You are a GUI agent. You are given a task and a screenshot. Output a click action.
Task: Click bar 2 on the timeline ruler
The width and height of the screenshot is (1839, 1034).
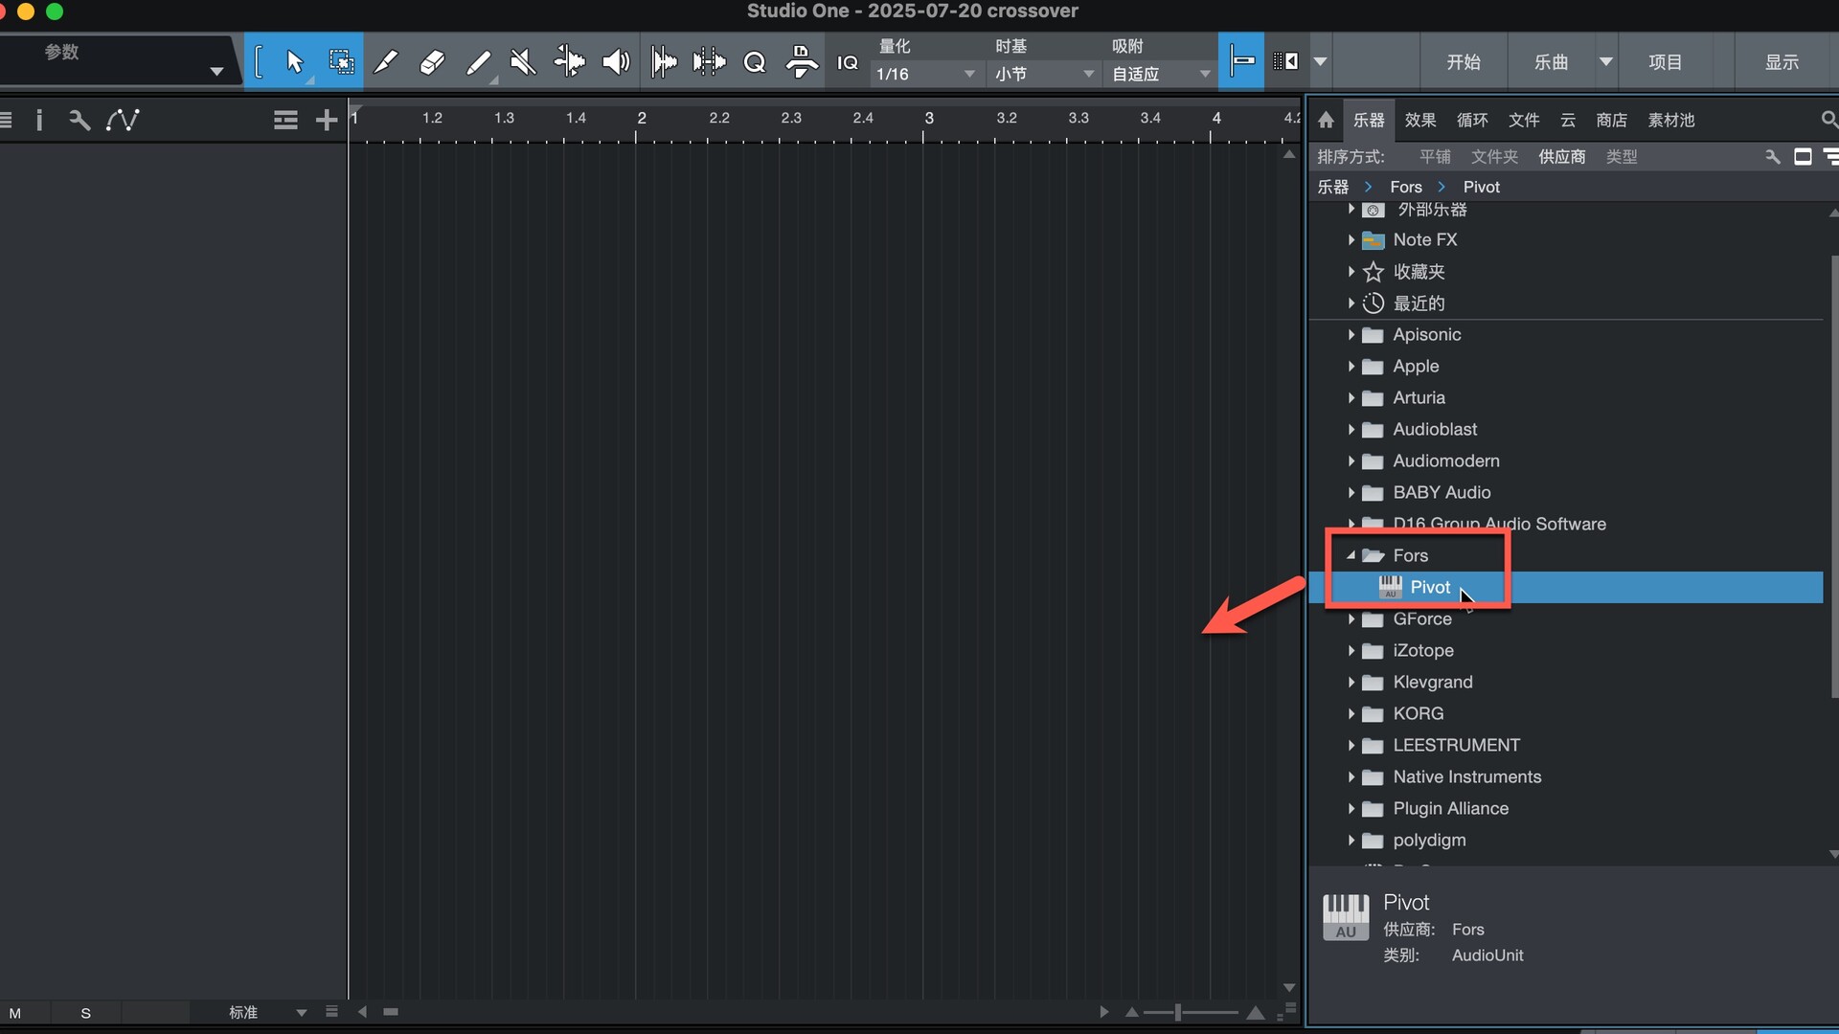641,118
